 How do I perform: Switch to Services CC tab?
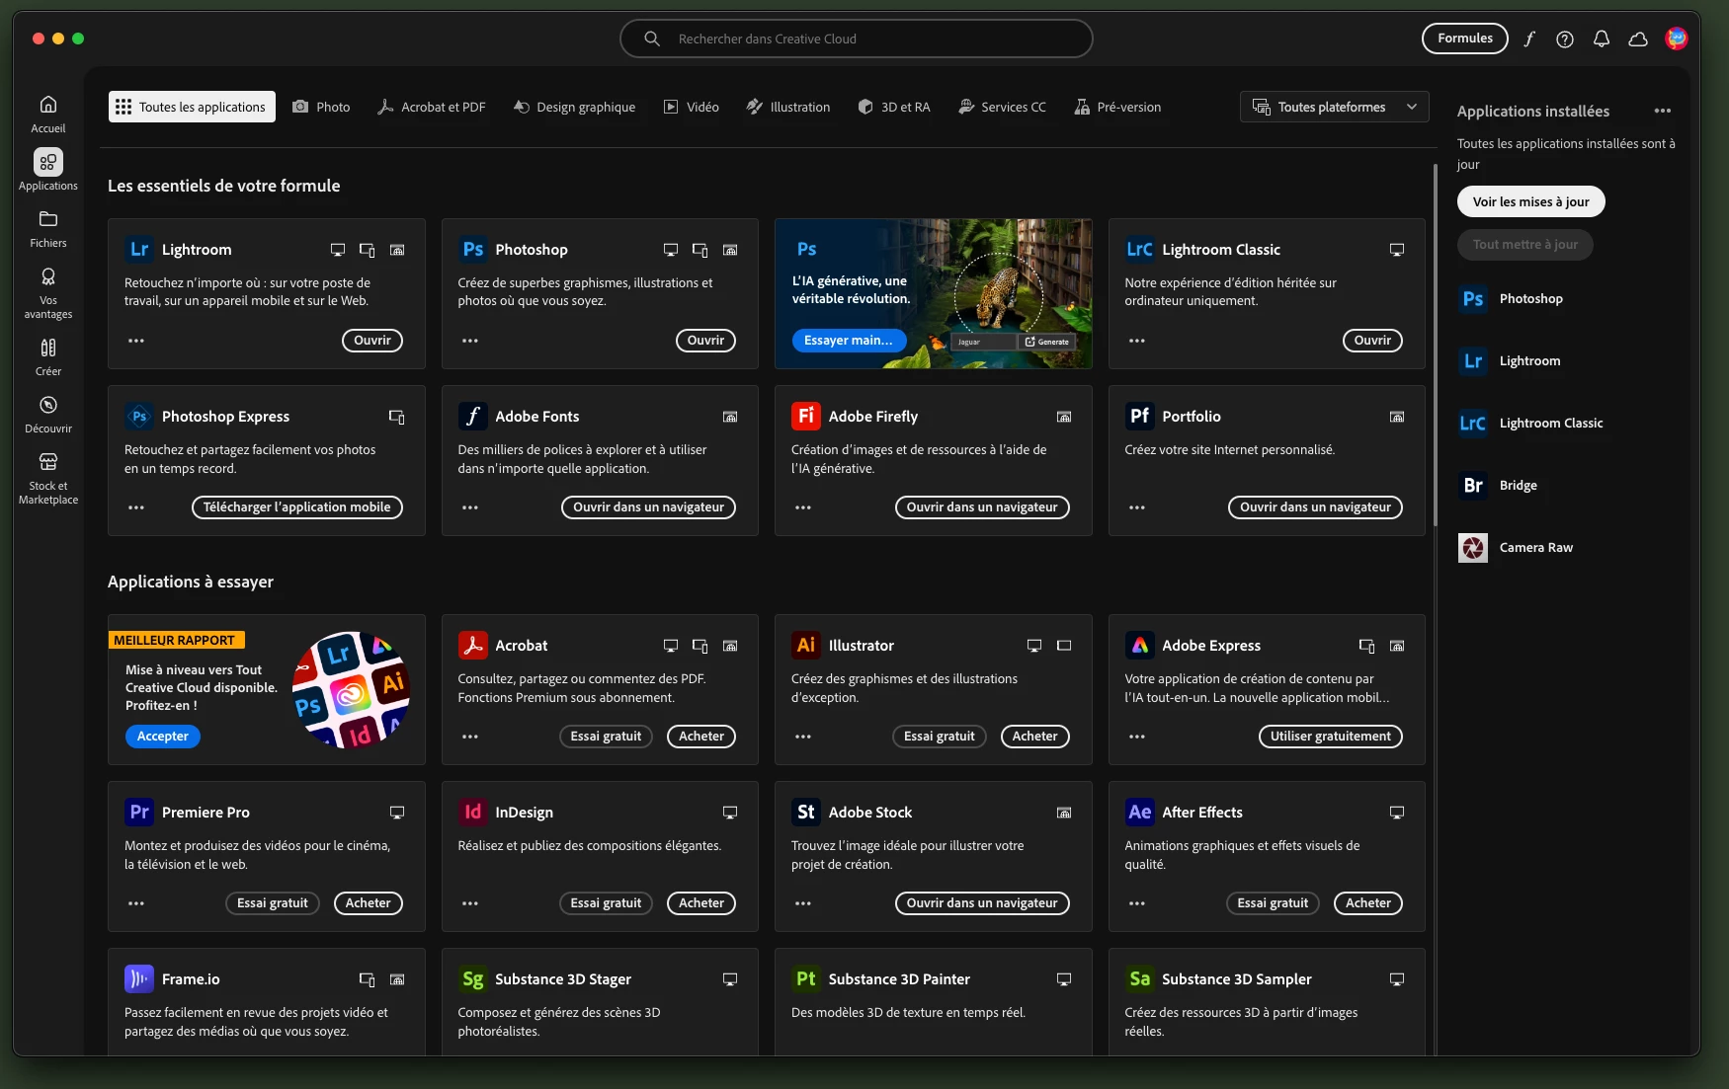click(1002, 107)
